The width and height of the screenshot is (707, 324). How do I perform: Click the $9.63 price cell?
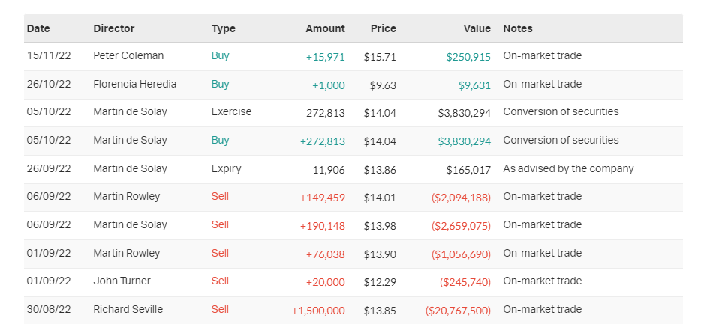click(383, 85)
